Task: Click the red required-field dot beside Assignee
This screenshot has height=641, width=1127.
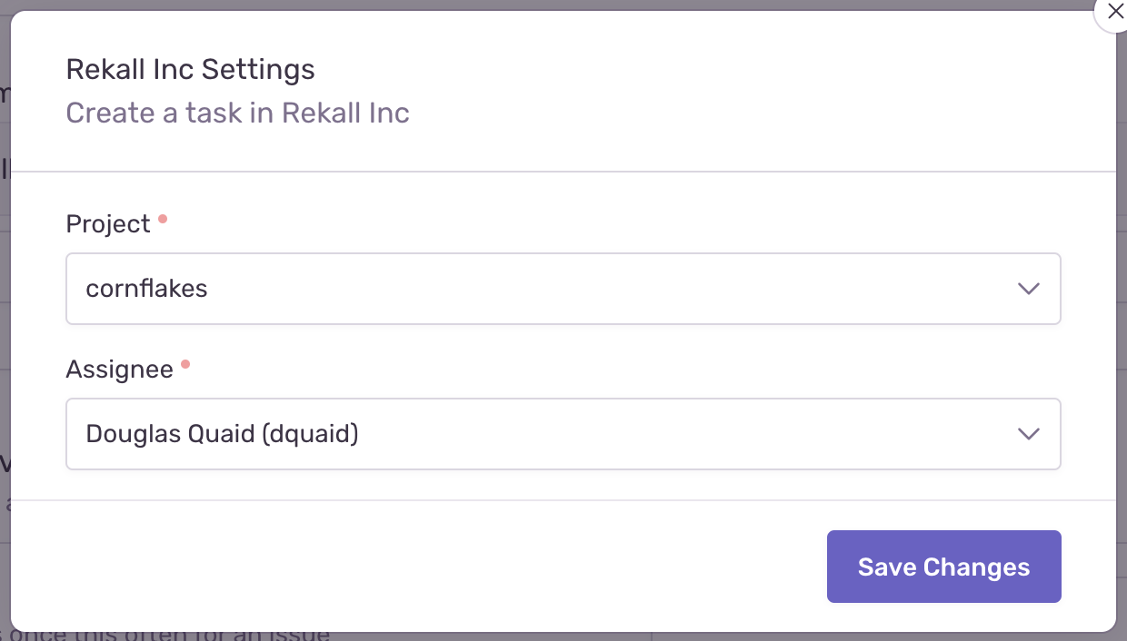Action: click(x=185, y=362)
